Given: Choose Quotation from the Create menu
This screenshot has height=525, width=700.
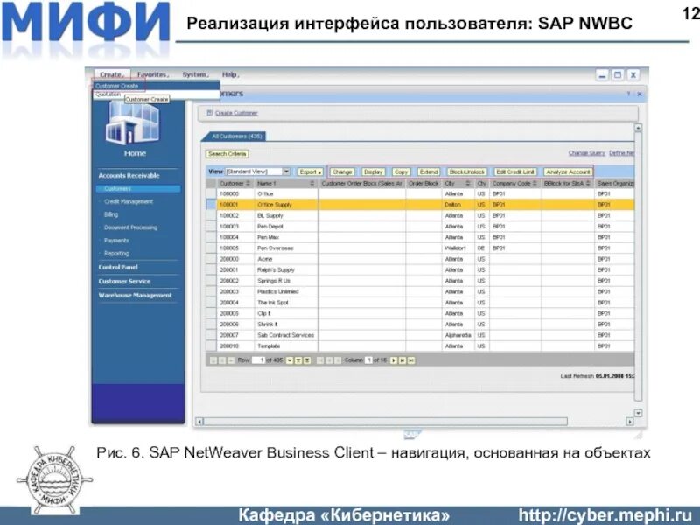Looking at the screenshot, I should coord(108,94).
